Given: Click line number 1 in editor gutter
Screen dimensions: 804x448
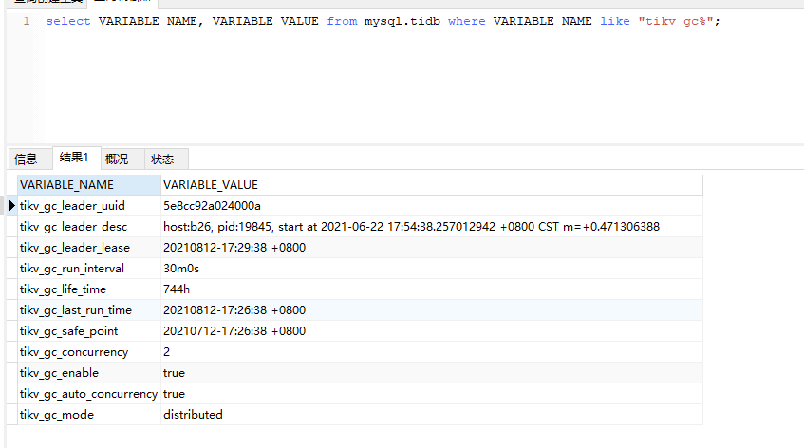Looking at the screenshot, I should pyautogui.click(x=26, y=21).
